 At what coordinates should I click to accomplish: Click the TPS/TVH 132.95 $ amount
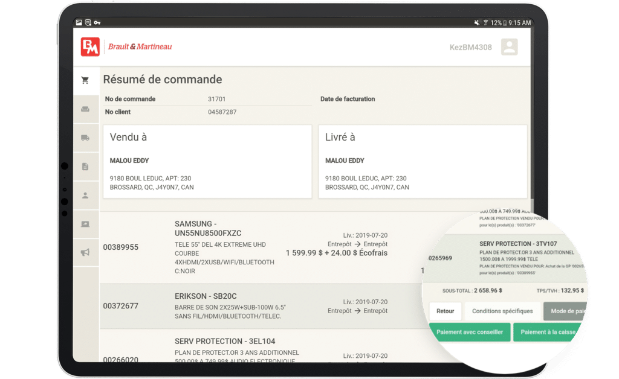572,291
